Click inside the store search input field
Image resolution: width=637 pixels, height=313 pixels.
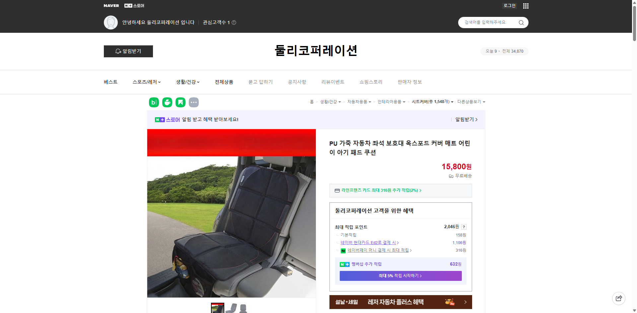488,22
